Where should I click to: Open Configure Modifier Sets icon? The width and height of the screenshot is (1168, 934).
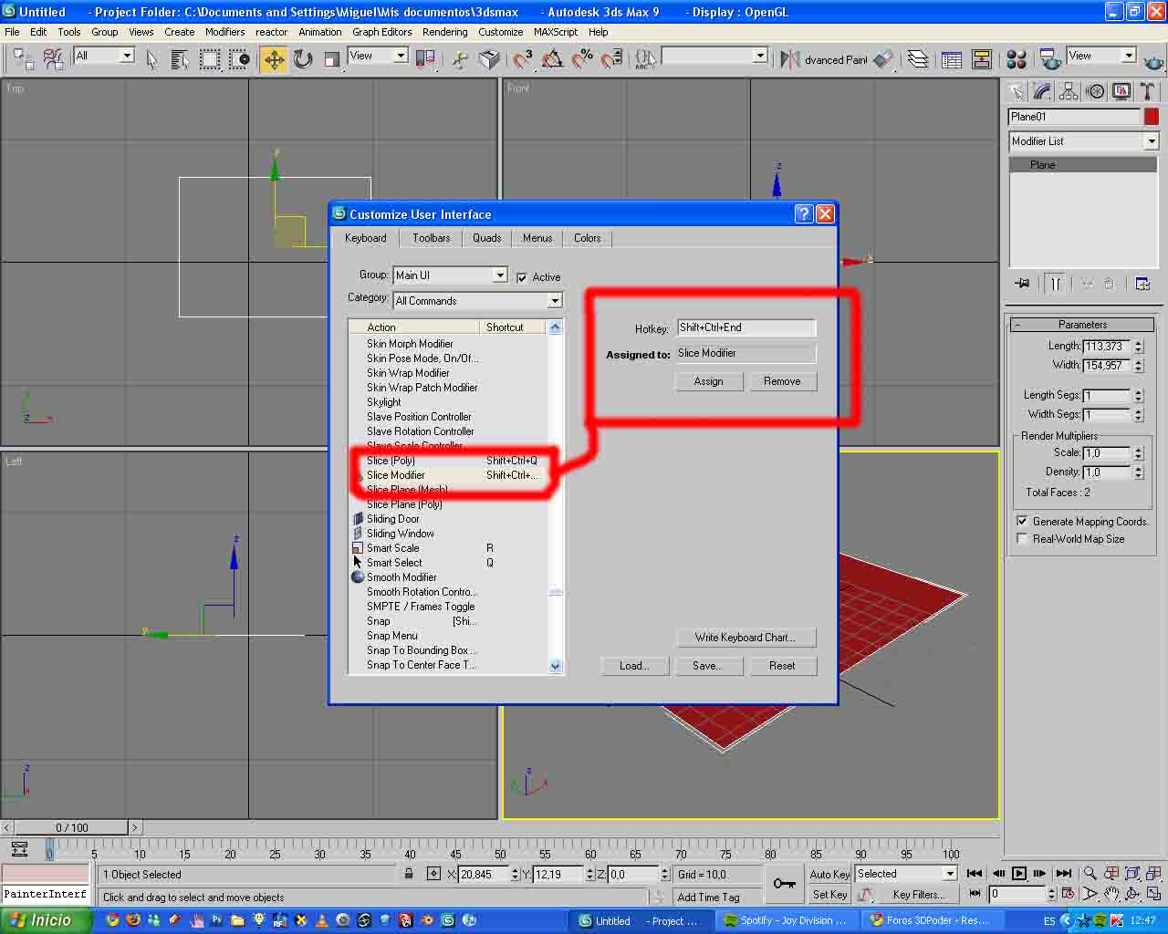tap(1142, 284)
